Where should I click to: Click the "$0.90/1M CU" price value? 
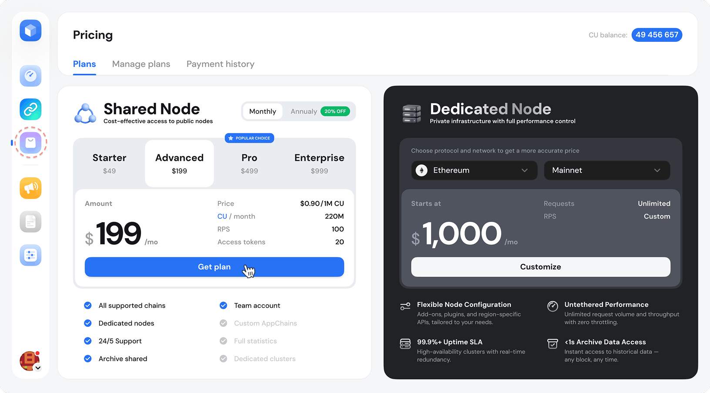322,203
